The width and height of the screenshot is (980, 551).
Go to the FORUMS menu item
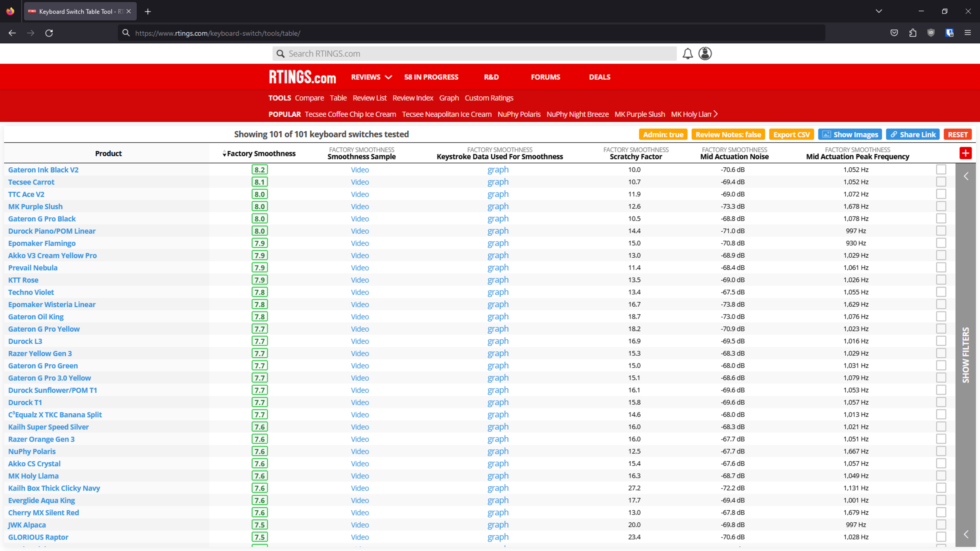(545, 77)
